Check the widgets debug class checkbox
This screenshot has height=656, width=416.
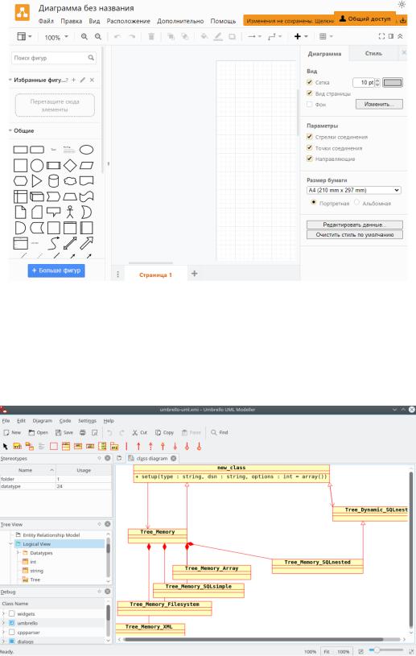click(12, 614)
